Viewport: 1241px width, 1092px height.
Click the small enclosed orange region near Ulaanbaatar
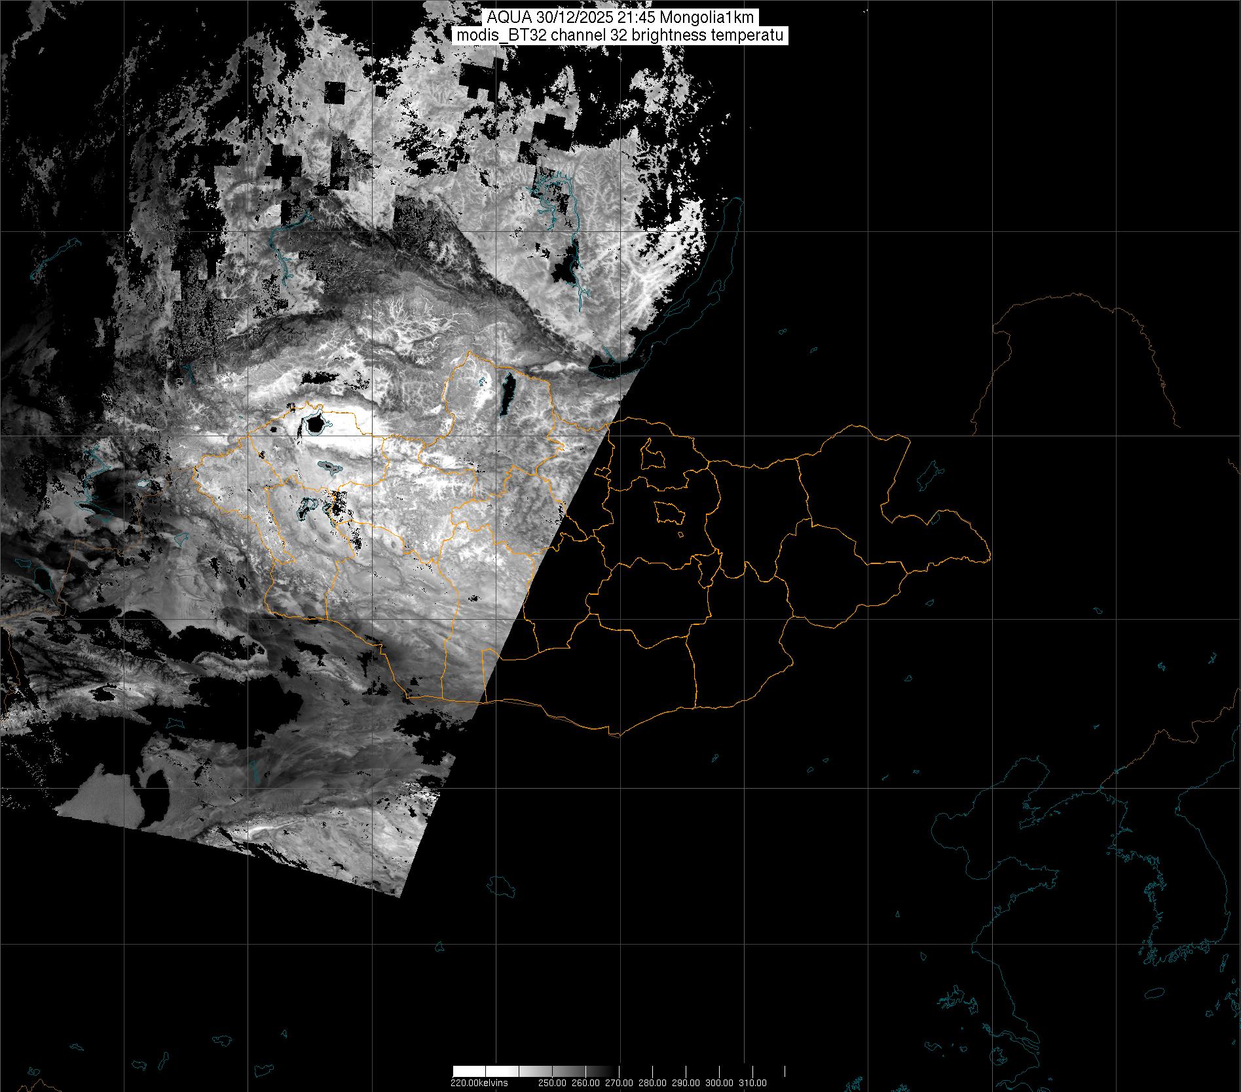point(669,512)
